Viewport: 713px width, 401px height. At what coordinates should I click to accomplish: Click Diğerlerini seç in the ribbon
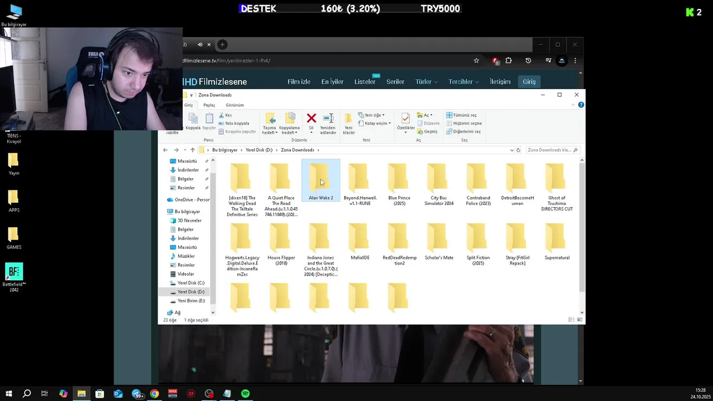coord(463,131)
